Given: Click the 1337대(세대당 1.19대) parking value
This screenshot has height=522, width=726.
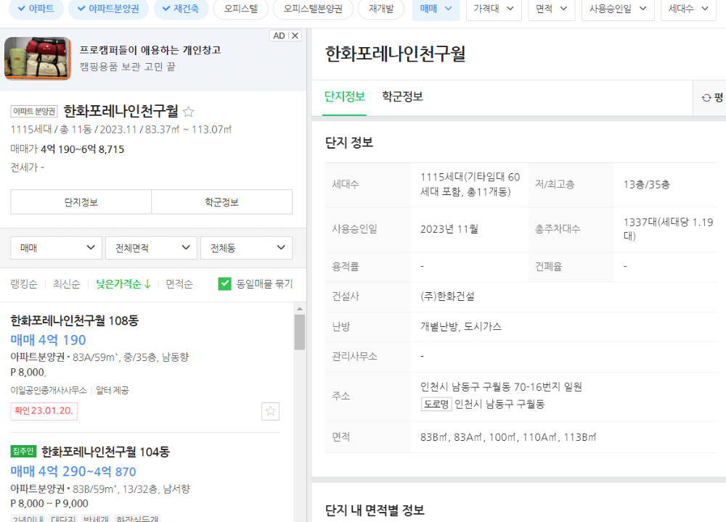Looking at the screenshot, I should pos(668,229).
